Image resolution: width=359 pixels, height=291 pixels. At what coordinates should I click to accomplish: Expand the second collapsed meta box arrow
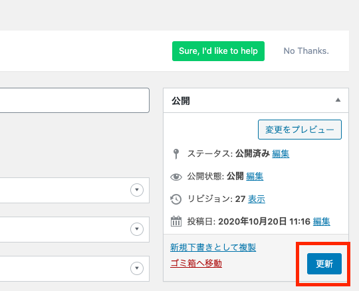[x=137, y=229]
